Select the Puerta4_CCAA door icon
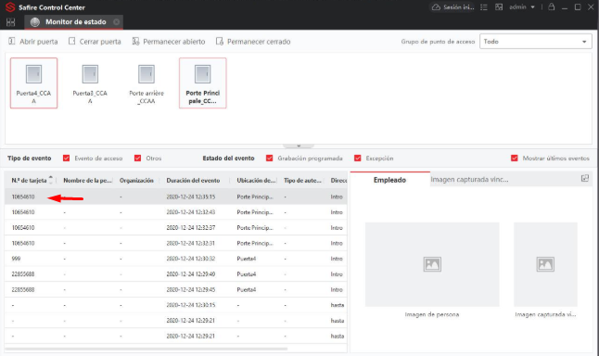This screenshot has width=599, height=356. [33, 83]
